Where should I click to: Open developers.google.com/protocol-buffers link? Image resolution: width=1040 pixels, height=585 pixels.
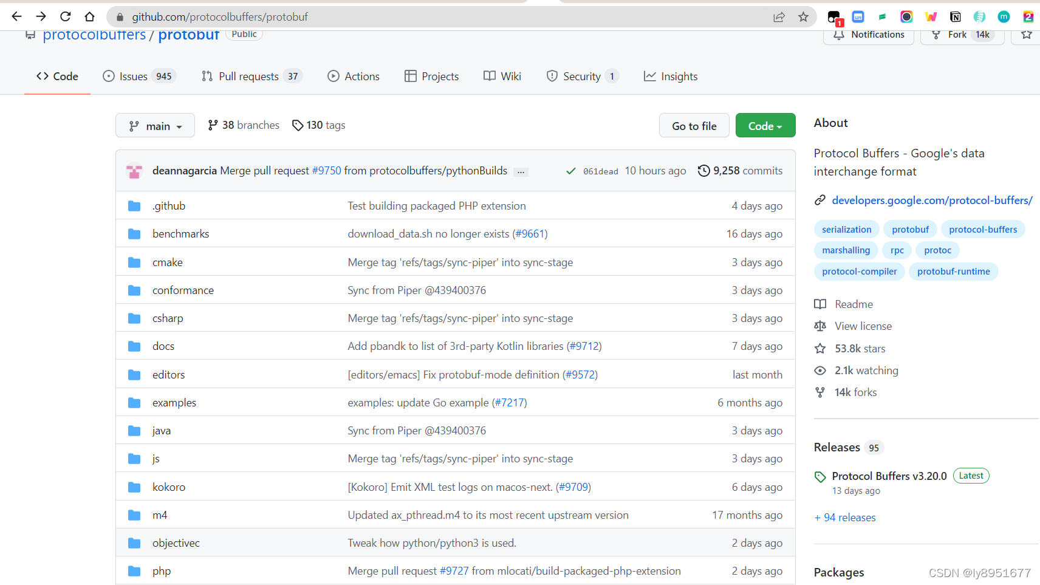[x=932, y=200]
